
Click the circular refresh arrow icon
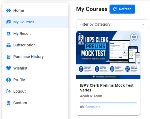click(115, 9)
